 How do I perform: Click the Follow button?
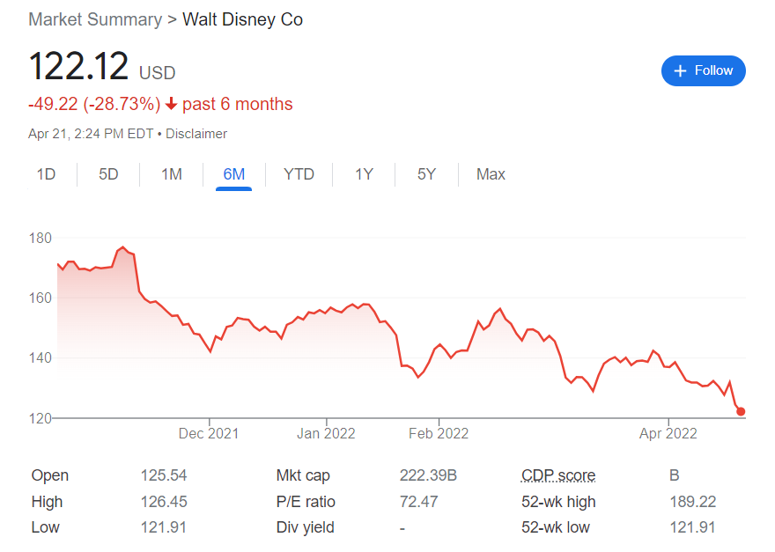coord(703,70)
